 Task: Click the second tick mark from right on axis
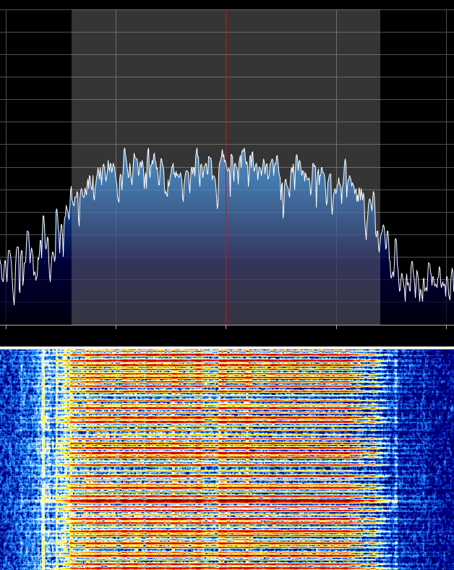336,327
